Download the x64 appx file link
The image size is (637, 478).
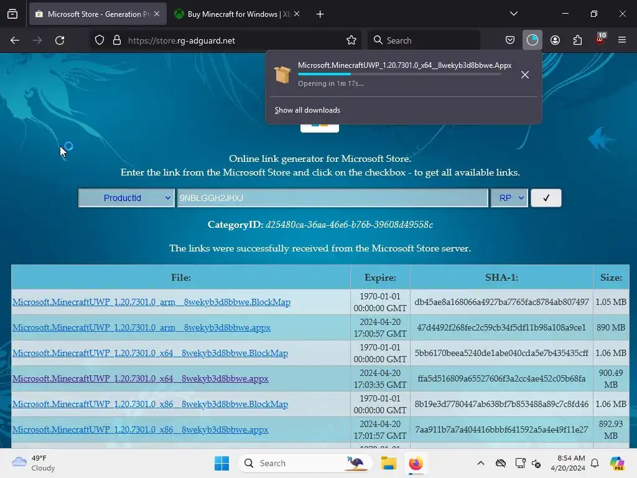coord(141,379)
